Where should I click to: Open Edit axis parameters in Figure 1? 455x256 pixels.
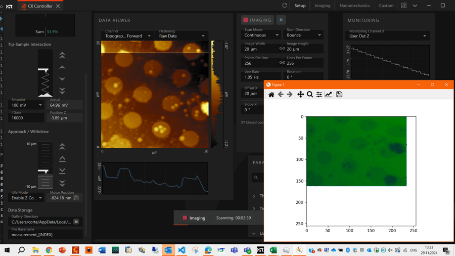[x=328, y=94]
